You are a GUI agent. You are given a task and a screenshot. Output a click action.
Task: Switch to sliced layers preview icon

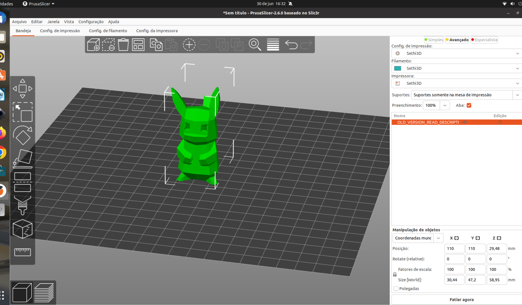(x=44, y=293)
